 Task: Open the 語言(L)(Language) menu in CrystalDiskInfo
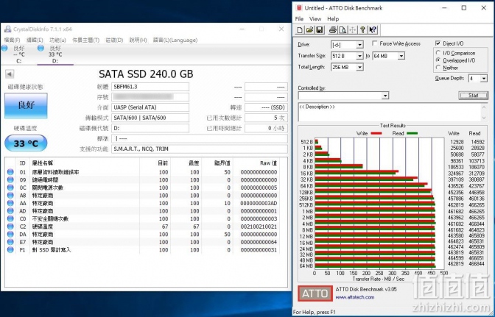[175, 40]
